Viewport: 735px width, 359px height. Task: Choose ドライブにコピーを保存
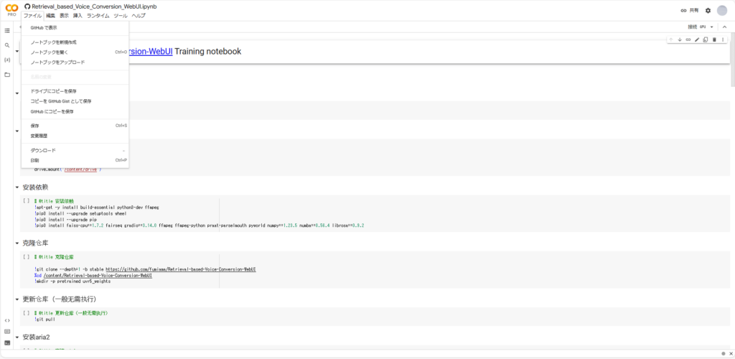75,91
